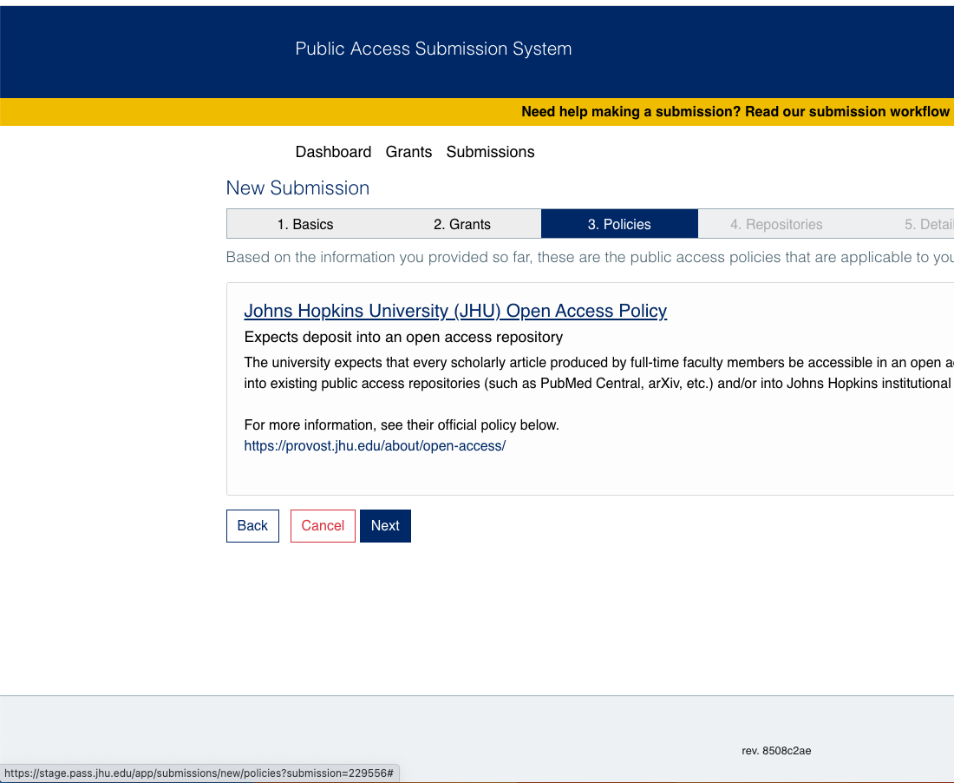Select the 3. Policies step tab
Viewport: 954px width, 783px height.
tap(618, 224)
